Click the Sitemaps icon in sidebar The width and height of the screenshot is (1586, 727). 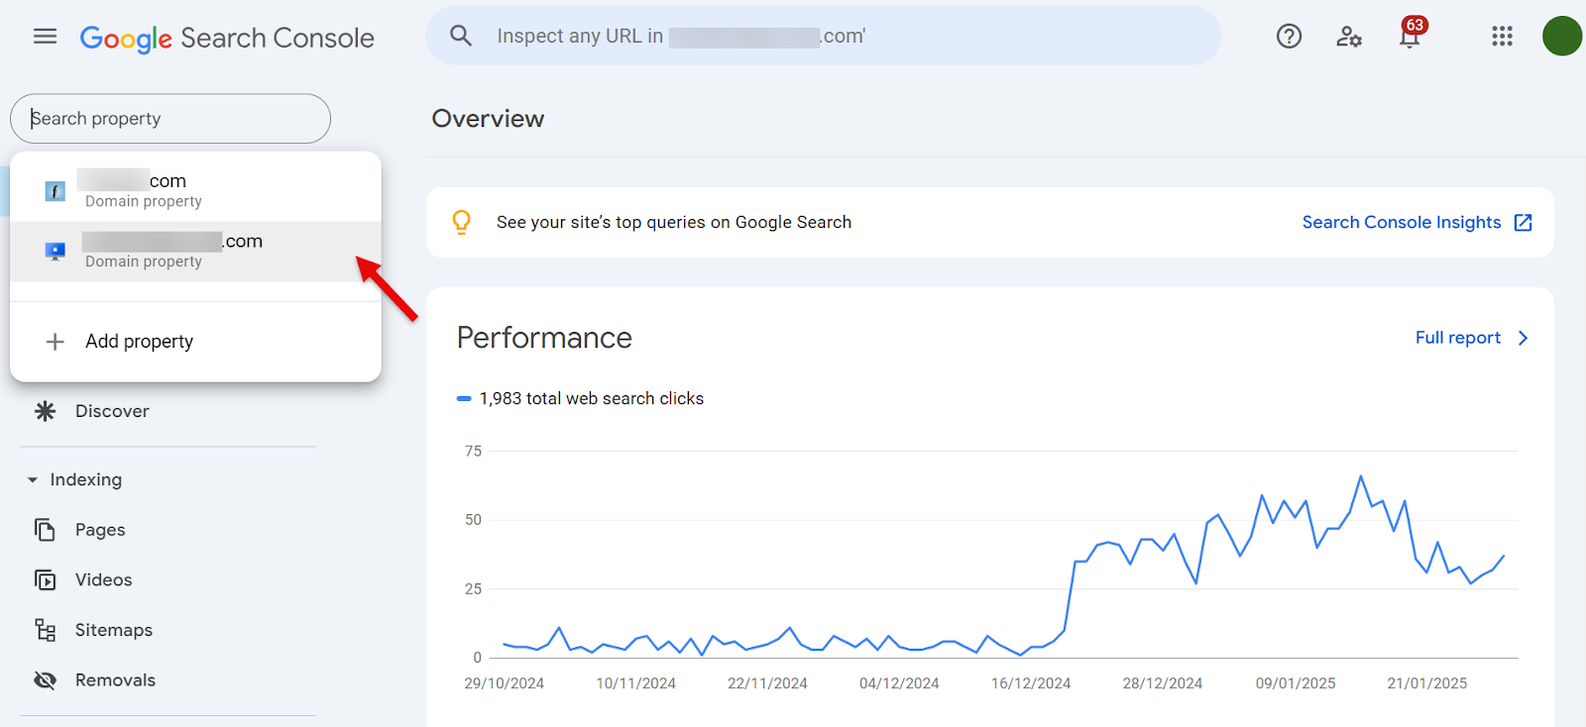[46, 630]
